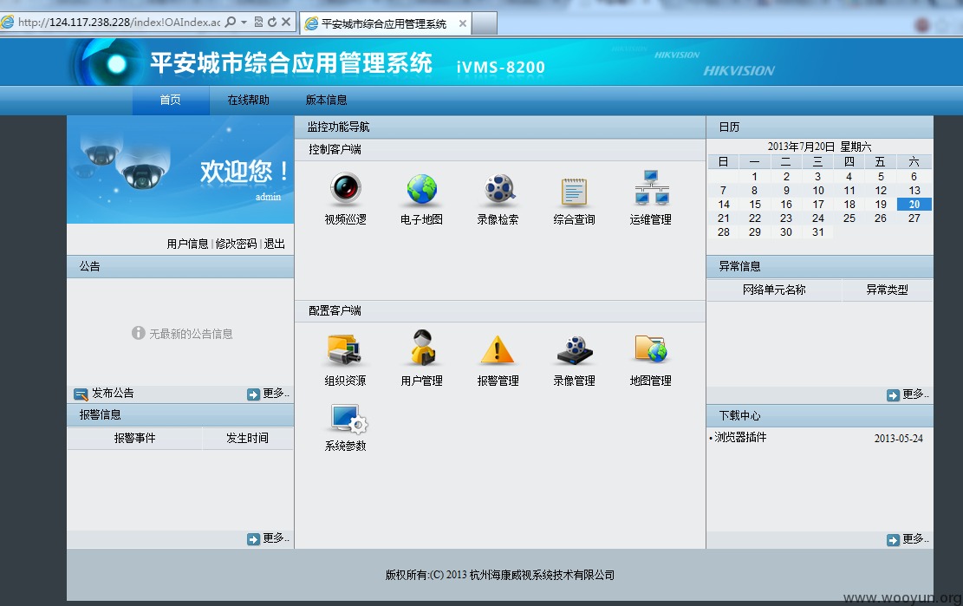This screenshot has height=606, width=963.
Task: Click the arrow icon beside 更多 in 下载中心 panel
Action: tap(893, 540)
